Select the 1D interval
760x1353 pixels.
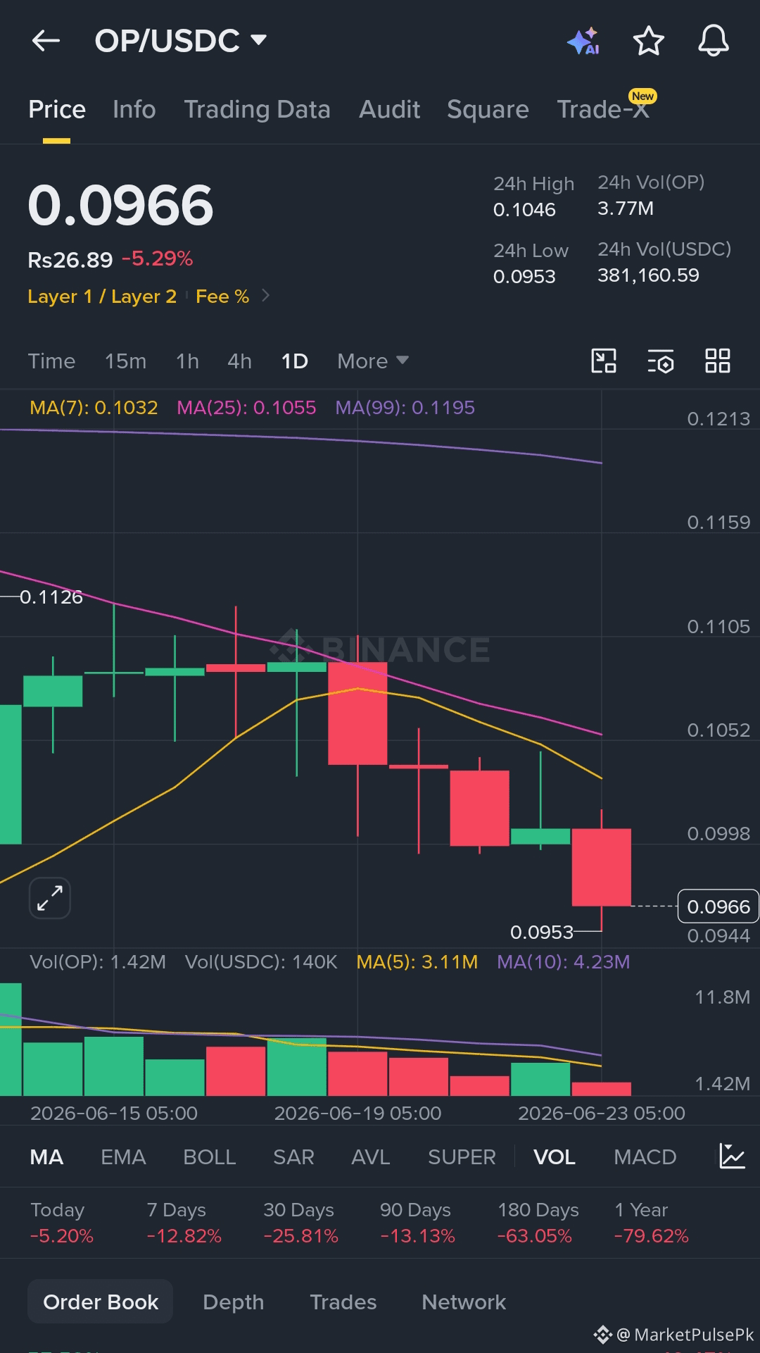coord(294,361)
